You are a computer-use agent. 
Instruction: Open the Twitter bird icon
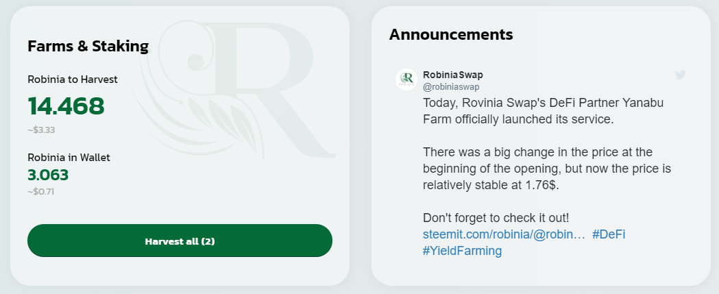coord(680,75)
